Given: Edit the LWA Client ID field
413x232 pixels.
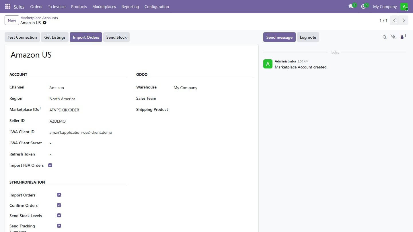Looking at the screenshot, I should pos(88,132).
